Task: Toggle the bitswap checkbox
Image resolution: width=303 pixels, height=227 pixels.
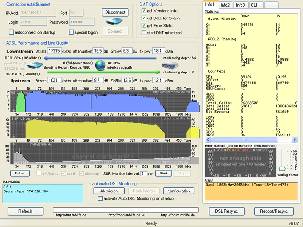Action: (x=81, y=173)
